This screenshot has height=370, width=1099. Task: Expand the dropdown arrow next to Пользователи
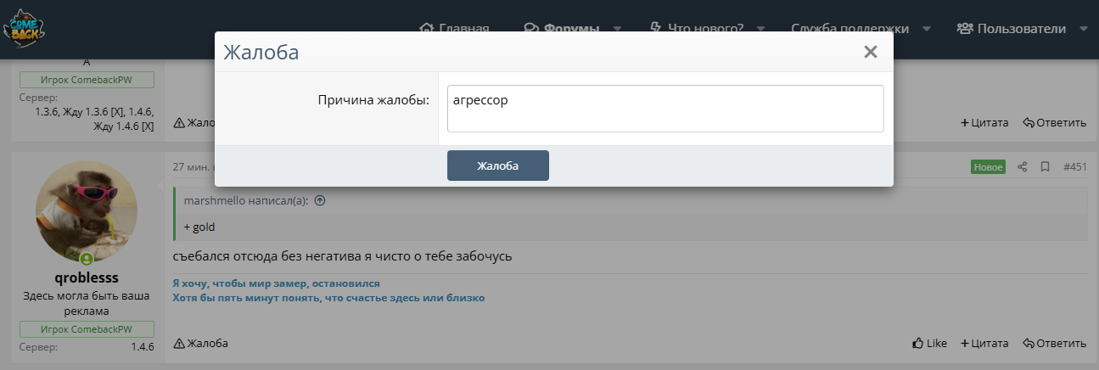(1083, 29)
